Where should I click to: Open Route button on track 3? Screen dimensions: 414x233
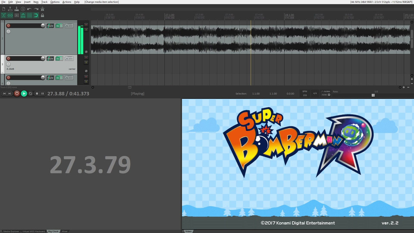50,58
